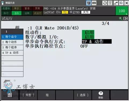Click the keyboard view icon in title bar
The width and height of the screenshot is (129, 101).
click(94, 3)
